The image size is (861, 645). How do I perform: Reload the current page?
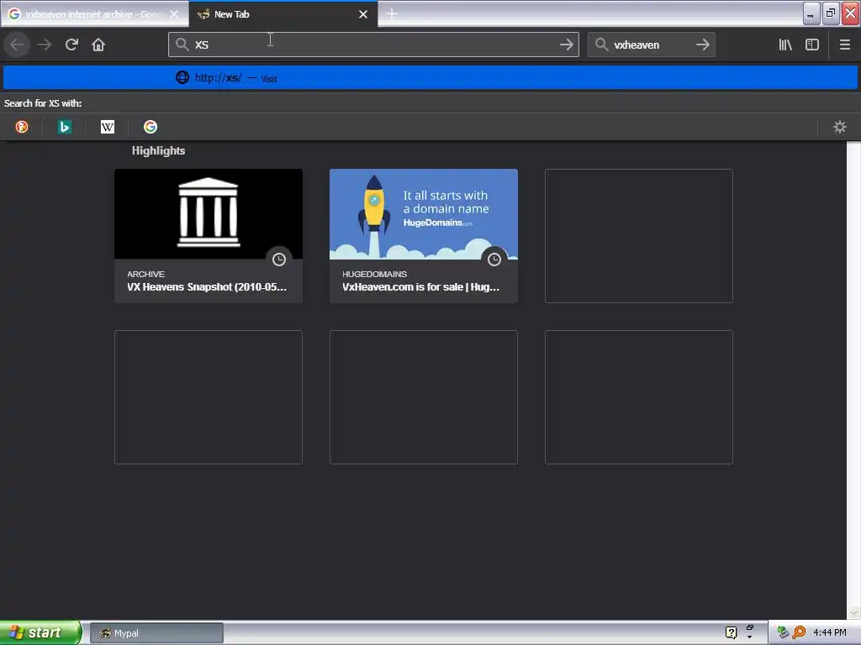71,45
